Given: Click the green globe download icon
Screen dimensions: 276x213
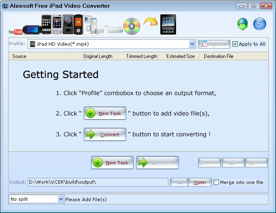Looking at the screenshot, I should click(243, 24).
